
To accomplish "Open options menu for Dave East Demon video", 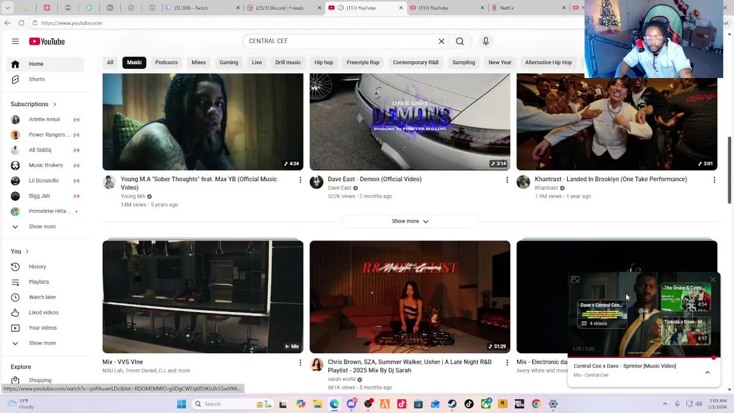I will [507, 180].
